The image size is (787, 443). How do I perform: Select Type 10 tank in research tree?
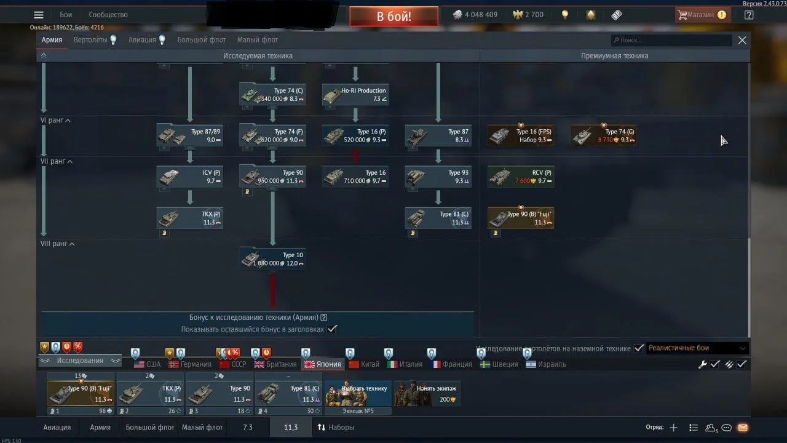(272, 259)
